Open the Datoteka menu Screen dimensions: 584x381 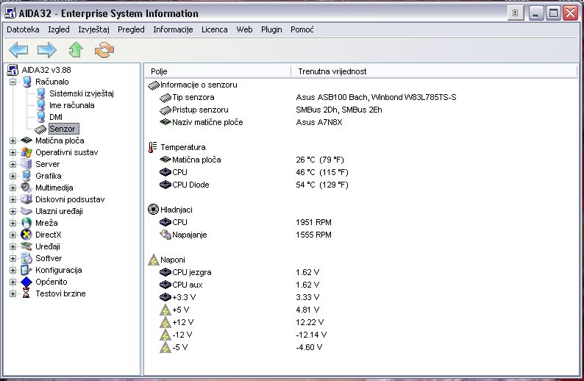click(x=23, y=29)
